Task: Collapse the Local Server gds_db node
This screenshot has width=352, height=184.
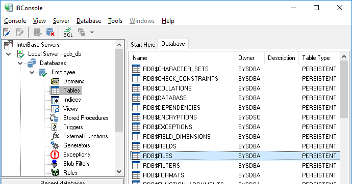Action: pyautogui.click(x=9, y=54)
